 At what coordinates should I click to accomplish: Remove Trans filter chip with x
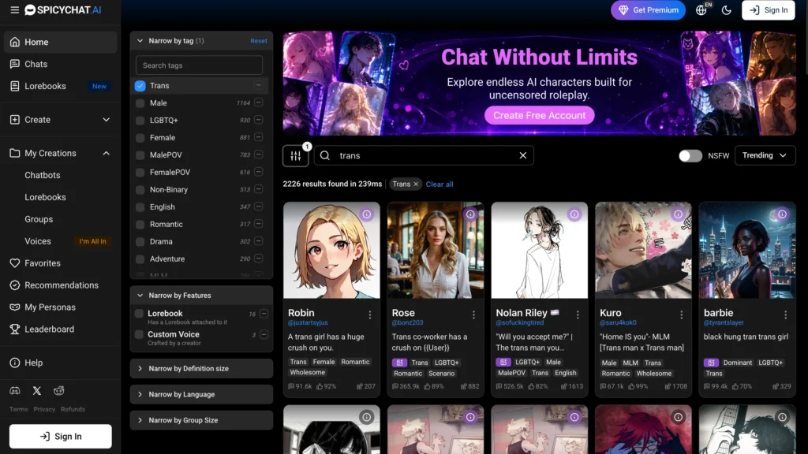pos(416,184)
